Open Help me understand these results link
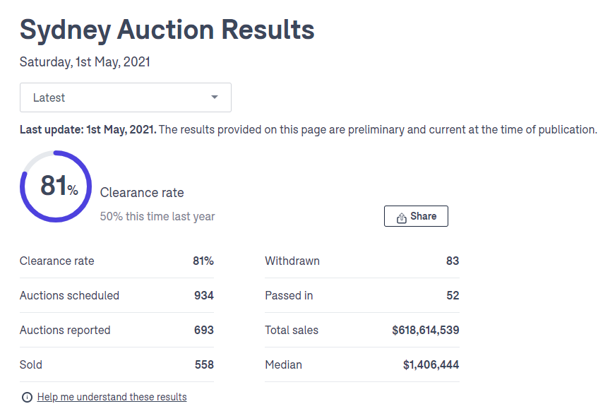The height and width of the screenshot is (416, 610). (112, 397)
